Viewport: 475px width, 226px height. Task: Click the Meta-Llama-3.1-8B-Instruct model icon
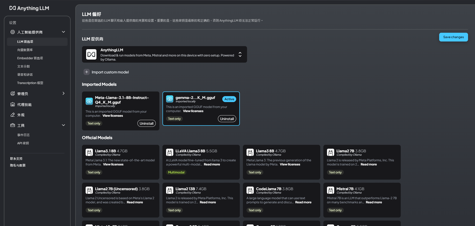pyautogui.click(x=89, y=101)
